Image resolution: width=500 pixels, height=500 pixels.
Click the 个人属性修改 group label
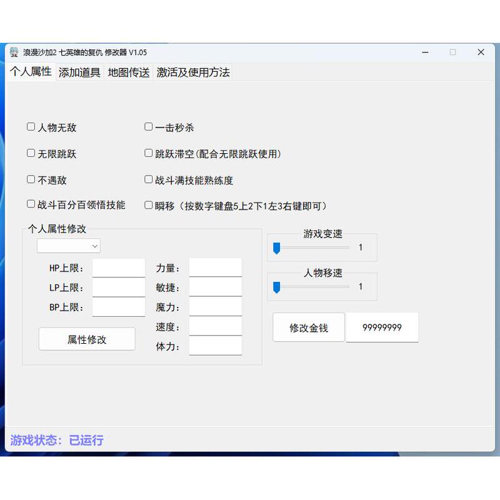(x=57, y=229)
